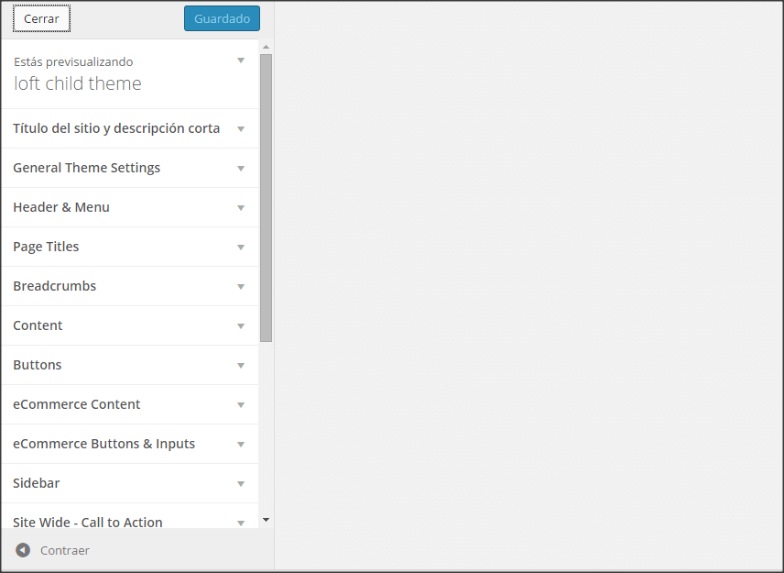Click the Contraer collapse arrow icon

(23, 550)
